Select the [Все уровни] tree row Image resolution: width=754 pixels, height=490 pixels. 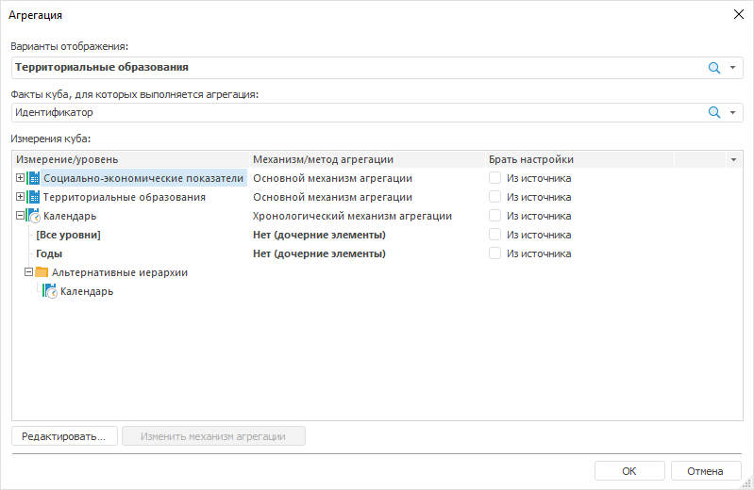68,235
